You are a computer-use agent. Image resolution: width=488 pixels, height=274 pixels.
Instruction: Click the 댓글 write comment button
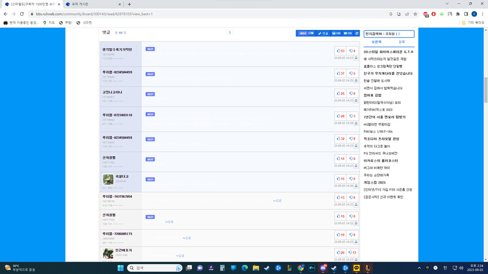[324, 33]
